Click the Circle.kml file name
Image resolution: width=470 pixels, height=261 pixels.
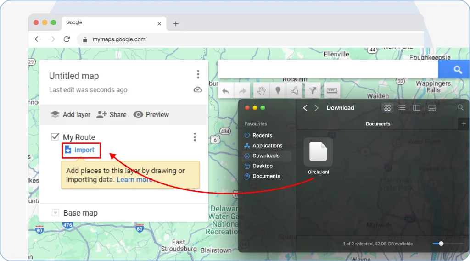point(318,172)
